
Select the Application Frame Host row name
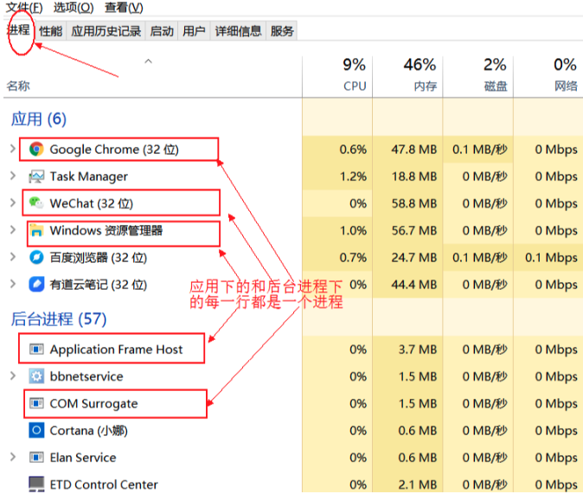[116, 350]
